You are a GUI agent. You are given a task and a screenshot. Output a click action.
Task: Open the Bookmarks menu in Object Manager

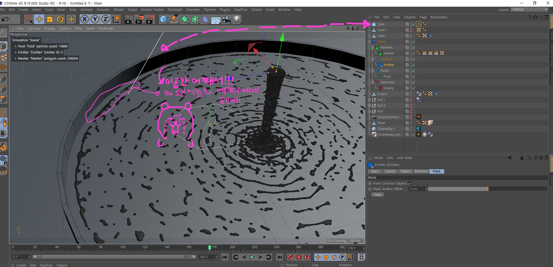coord(439,17)
